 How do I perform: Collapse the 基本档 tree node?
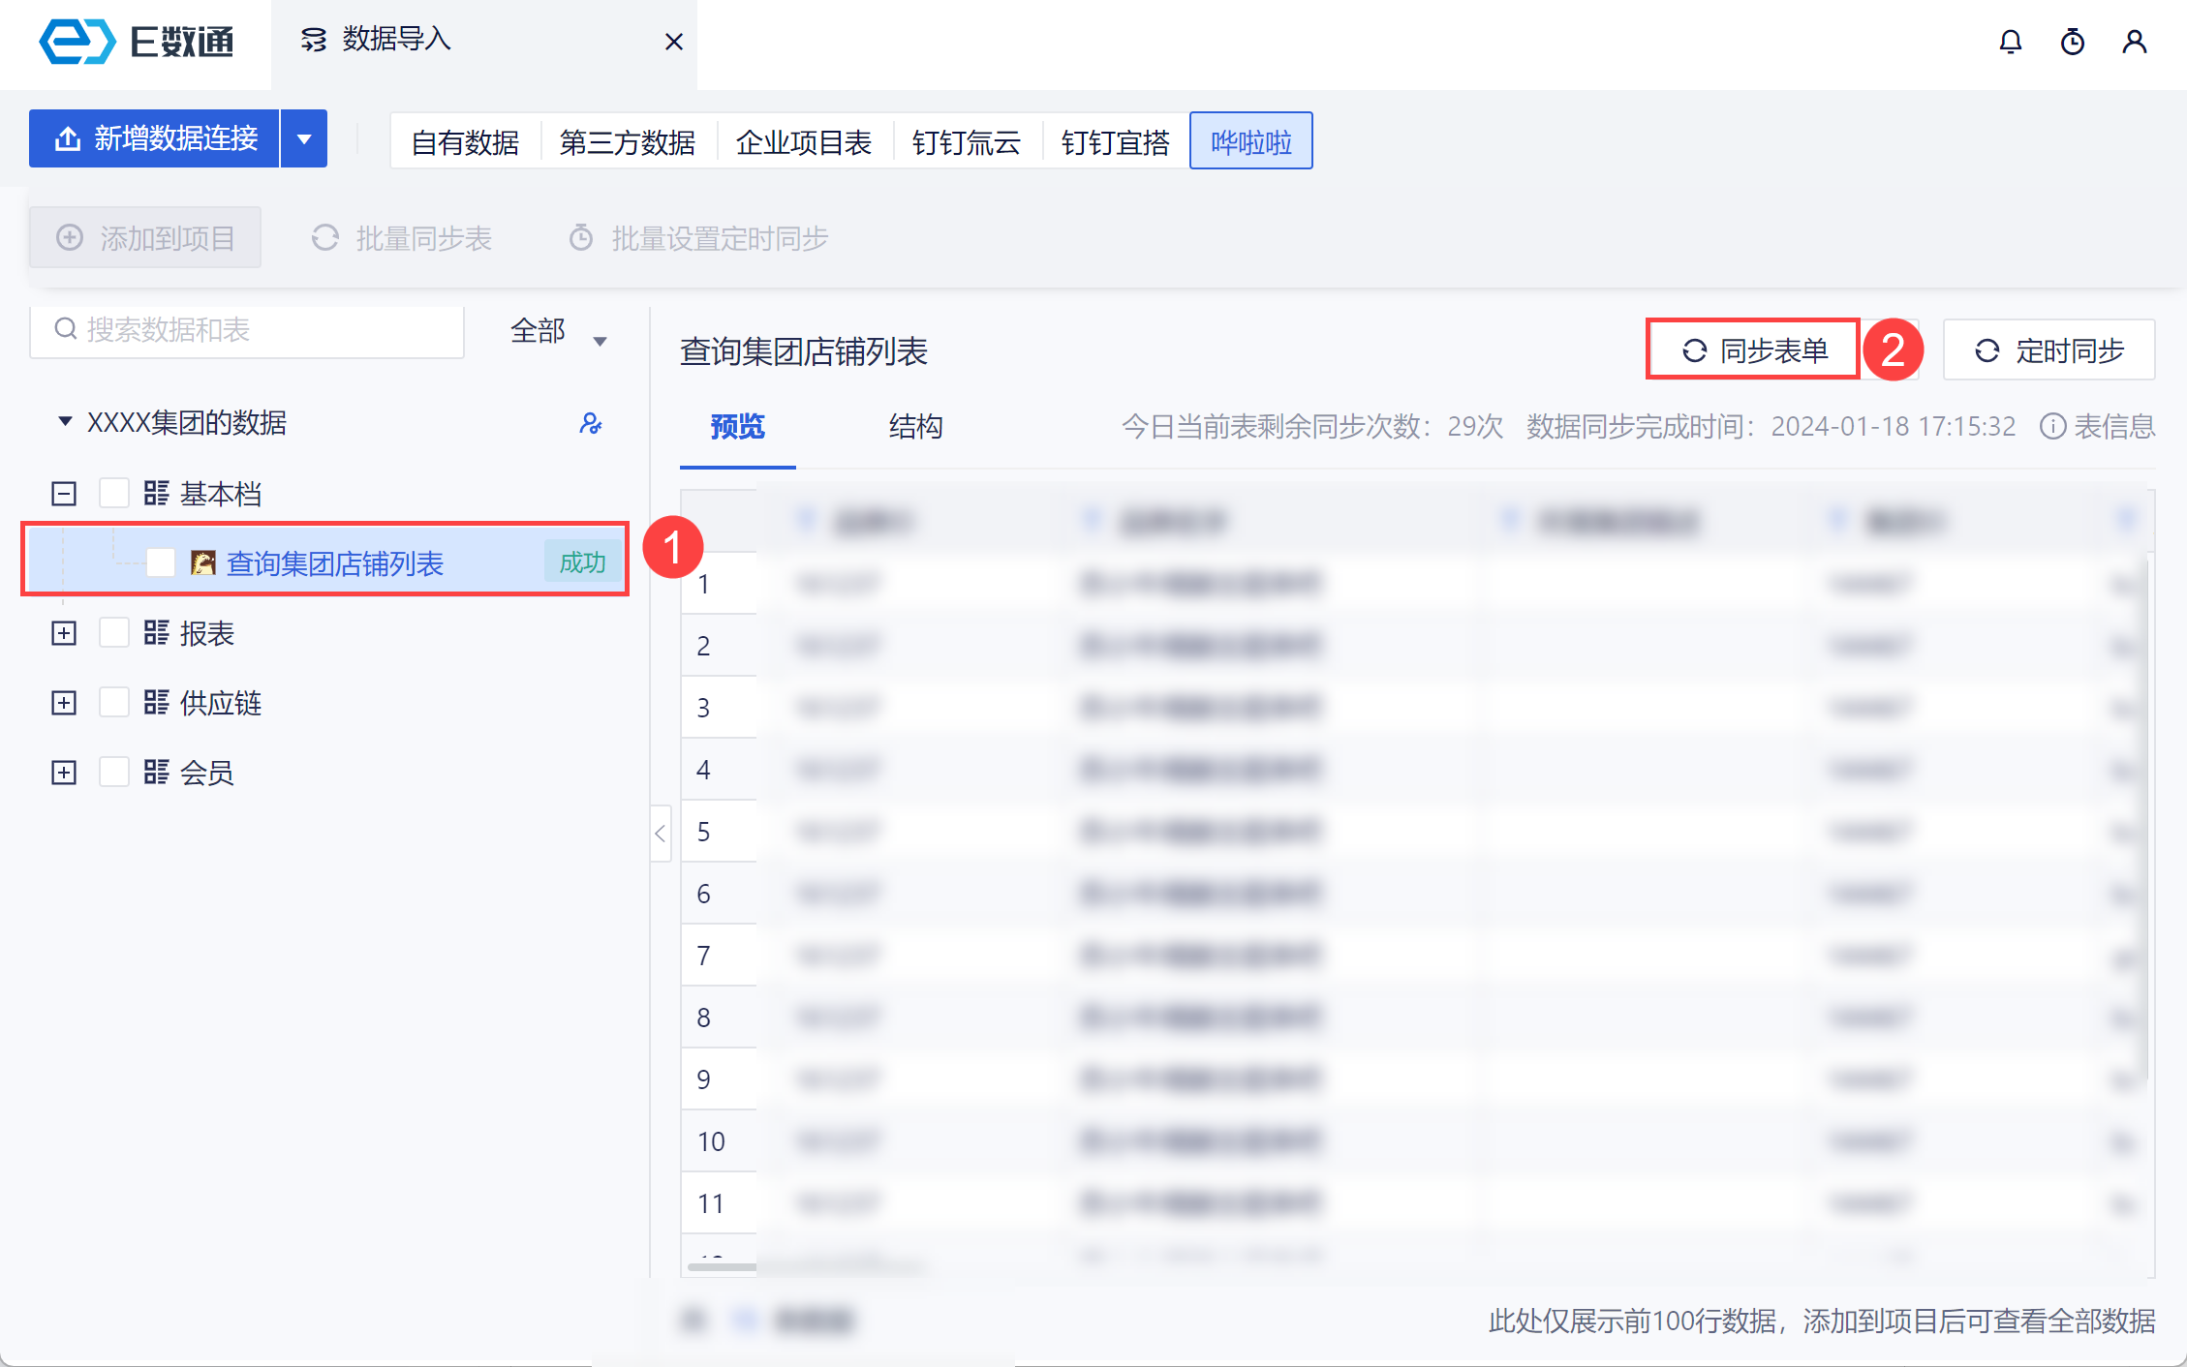[64, 494]
